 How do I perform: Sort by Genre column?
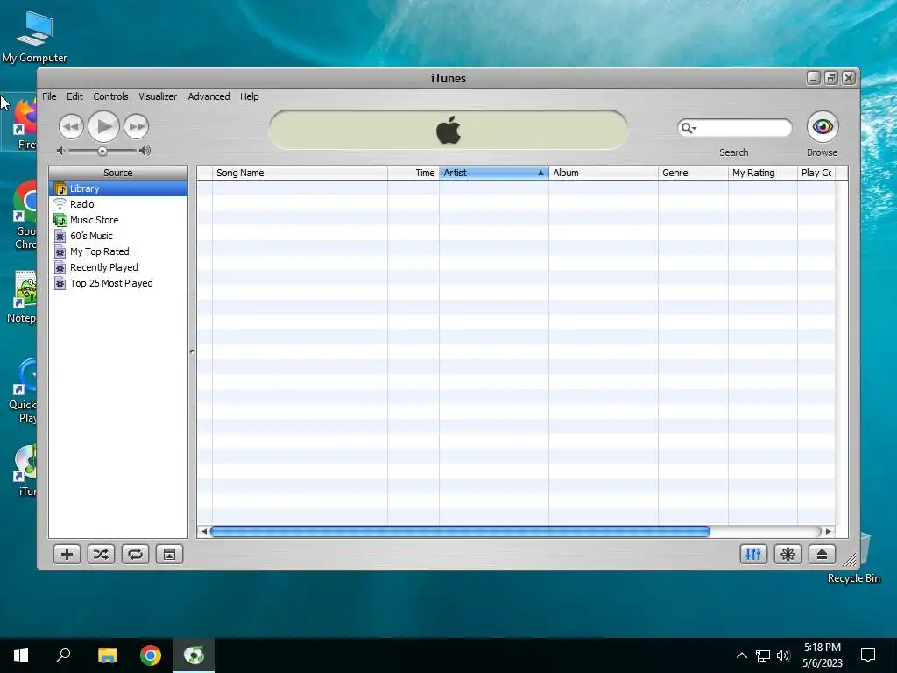693,173
